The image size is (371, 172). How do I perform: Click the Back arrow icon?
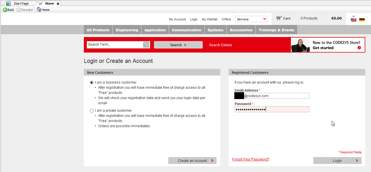tap(5, 10)
